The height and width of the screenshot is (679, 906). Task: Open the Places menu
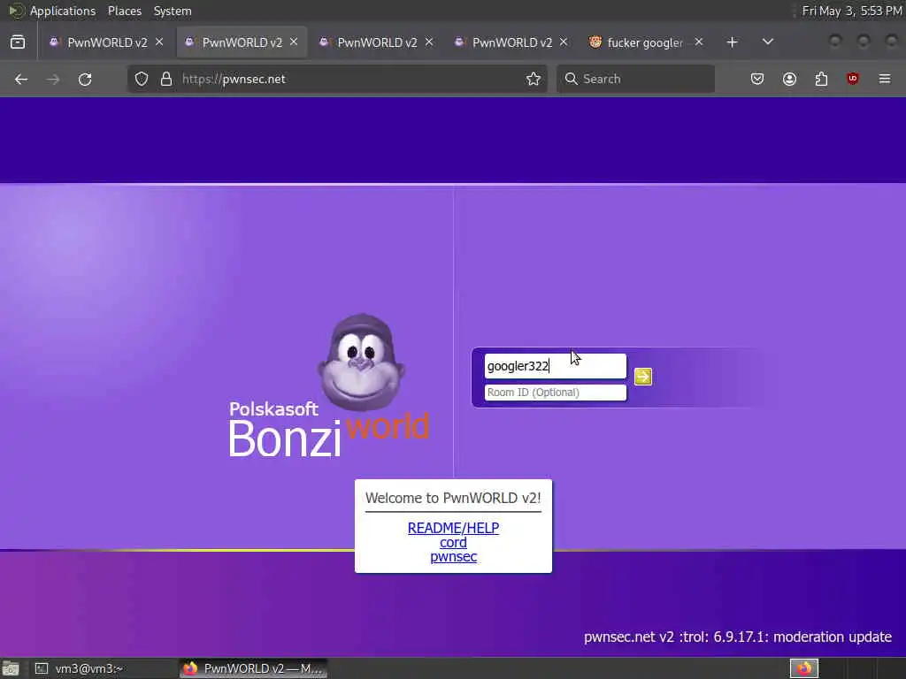[124, 11]
